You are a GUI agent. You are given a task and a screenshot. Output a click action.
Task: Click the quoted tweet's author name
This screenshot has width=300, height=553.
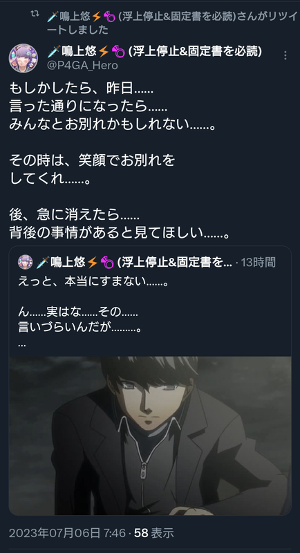134,262
